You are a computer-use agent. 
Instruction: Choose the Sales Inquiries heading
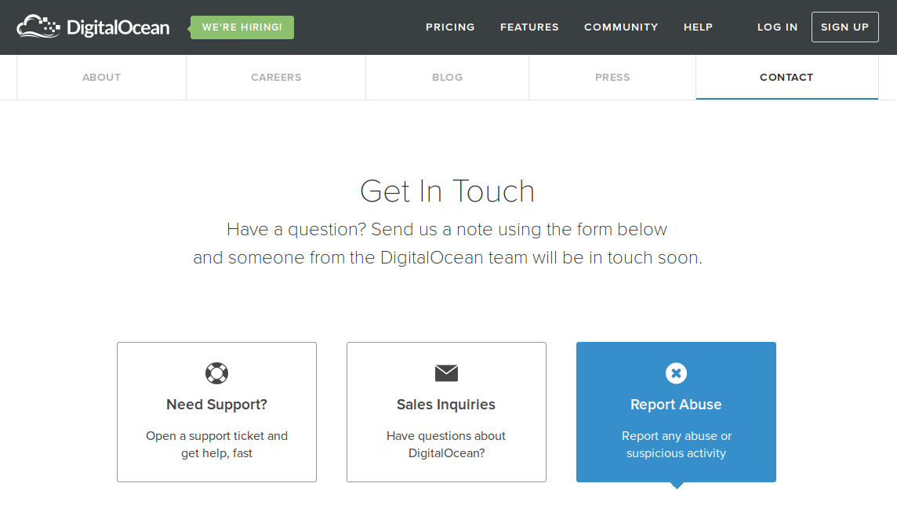[446, 405]
